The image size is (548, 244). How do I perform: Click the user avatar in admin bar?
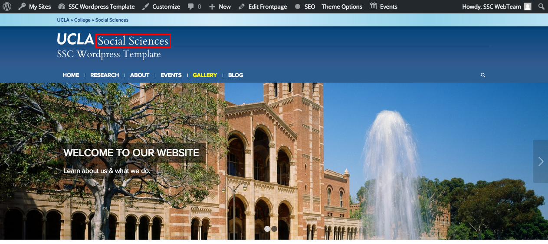[527, 6]
